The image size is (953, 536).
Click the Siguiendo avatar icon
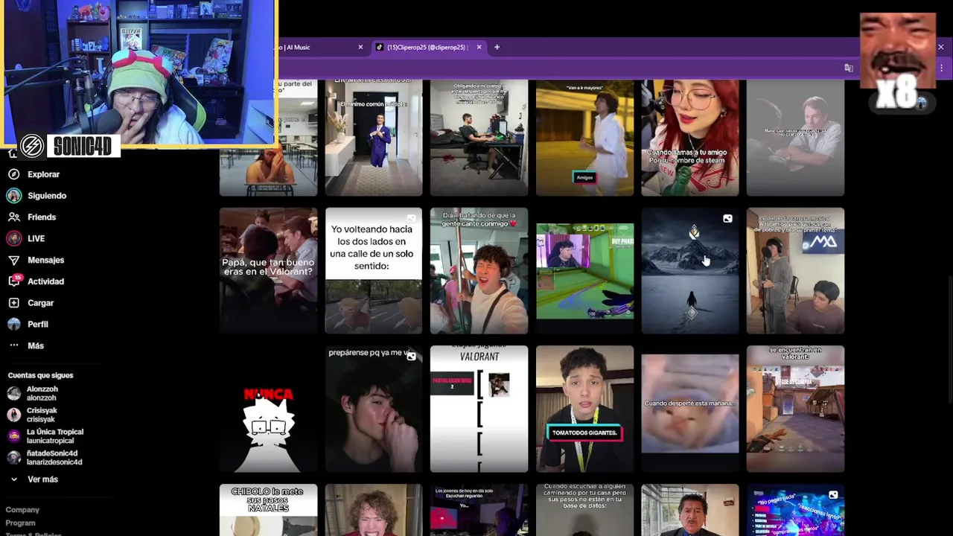[x=13, y=196]
